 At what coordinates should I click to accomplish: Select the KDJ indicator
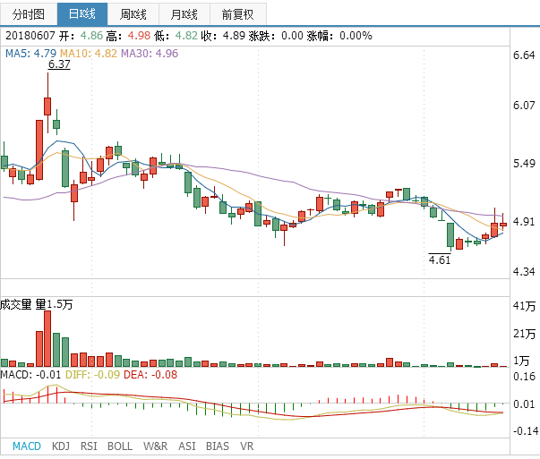tap(61, 446)
